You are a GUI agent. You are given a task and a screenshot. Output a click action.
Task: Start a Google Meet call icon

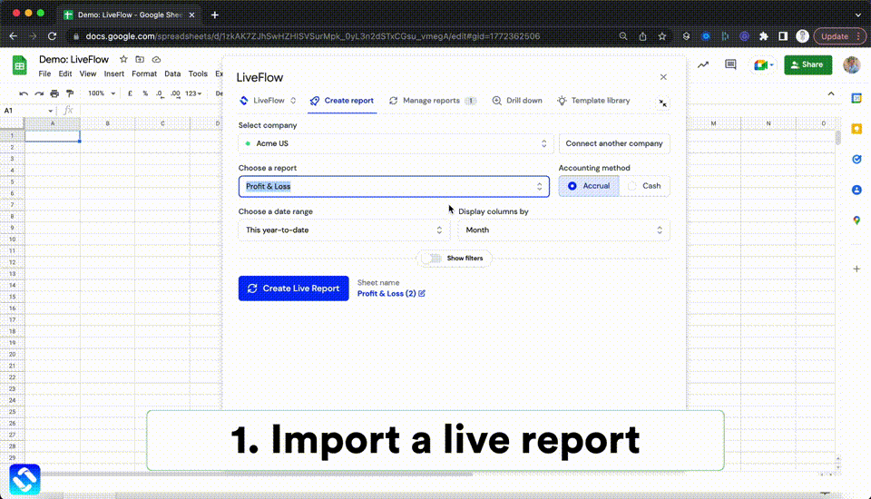(764, 65)
